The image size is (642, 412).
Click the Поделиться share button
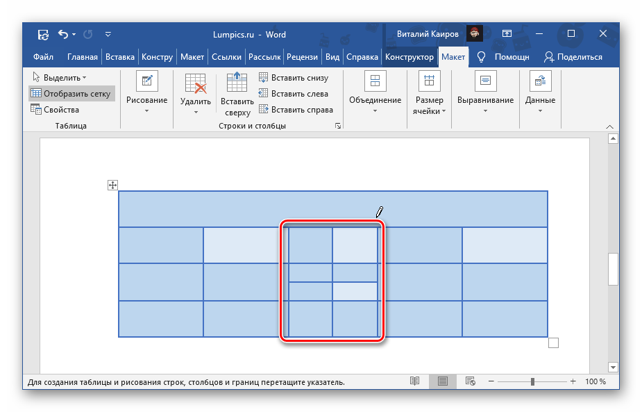573,57
